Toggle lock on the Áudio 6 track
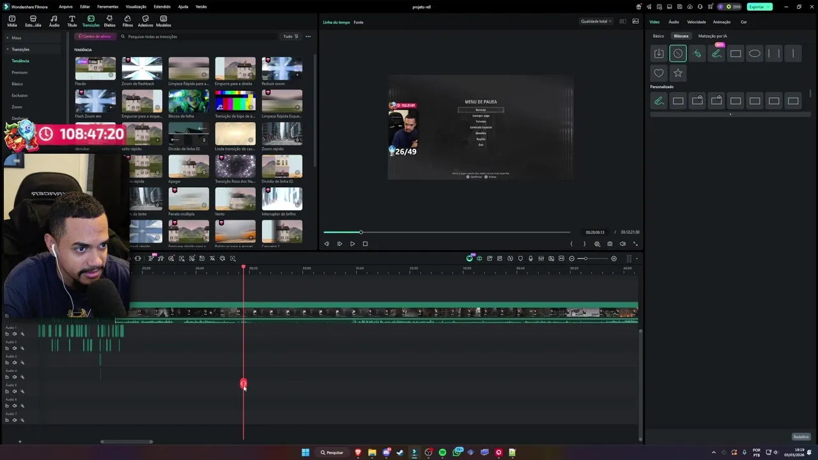Image resolution: width=818 pixels, height=460 pixels. (7, 406)
